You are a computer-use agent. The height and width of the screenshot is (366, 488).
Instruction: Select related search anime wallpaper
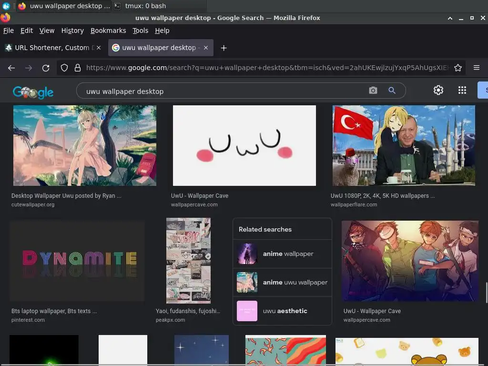coord(282,254)
